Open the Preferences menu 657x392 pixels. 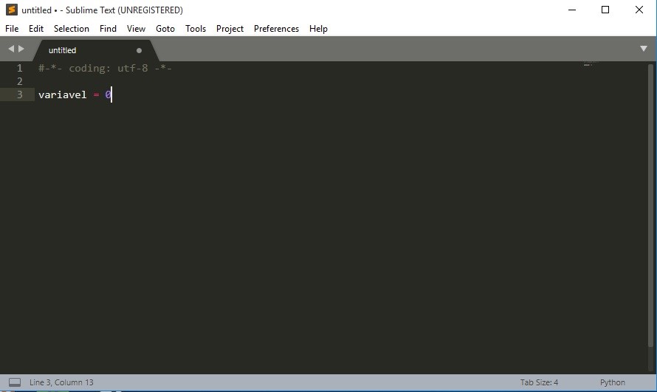[276, 29]
